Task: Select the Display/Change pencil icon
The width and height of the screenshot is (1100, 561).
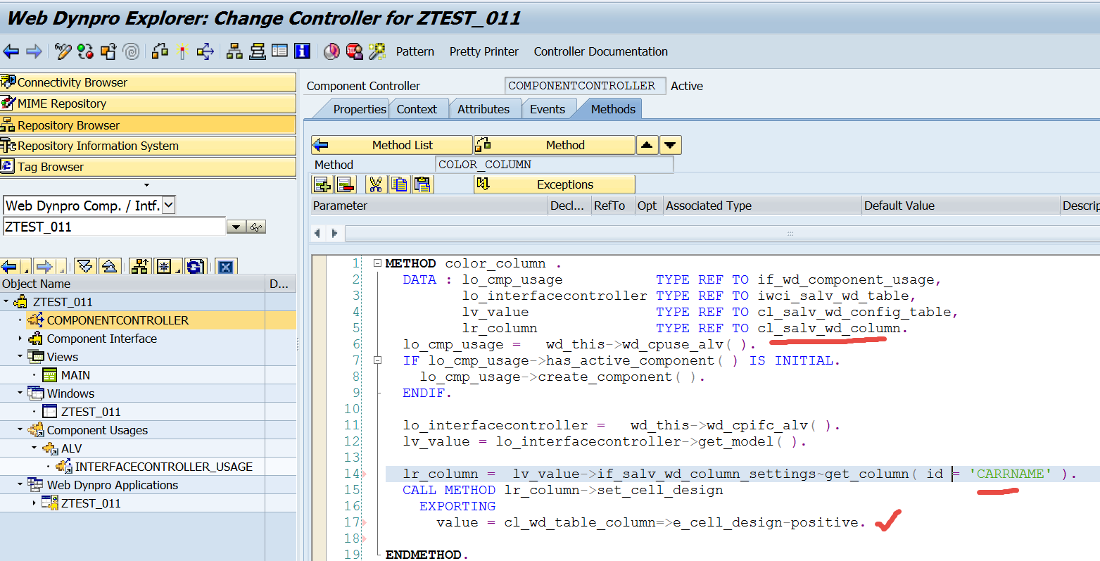Action: click(63, 51)
